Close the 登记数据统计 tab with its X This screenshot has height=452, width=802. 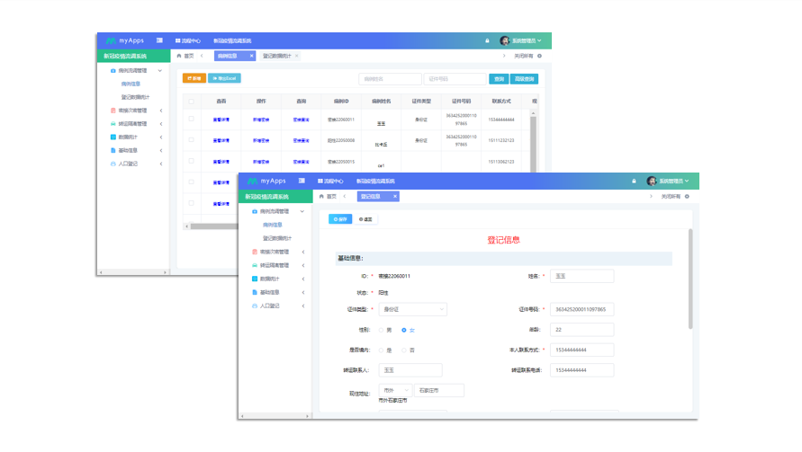point(297,56)
